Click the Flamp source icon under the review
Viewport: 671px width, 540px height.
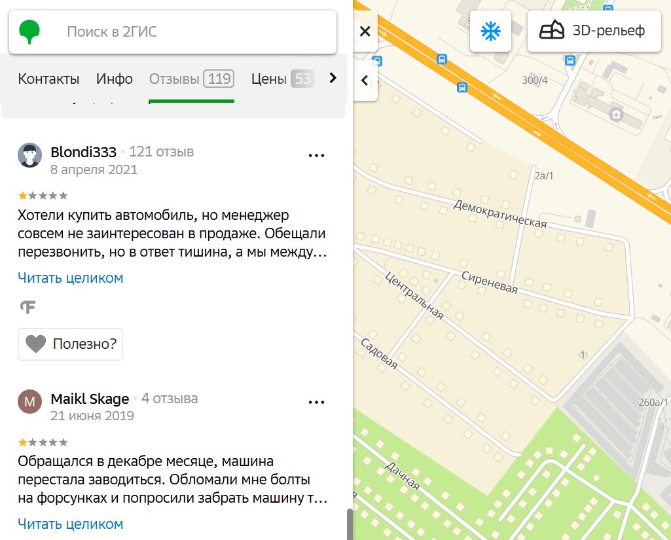coord(27,306)
